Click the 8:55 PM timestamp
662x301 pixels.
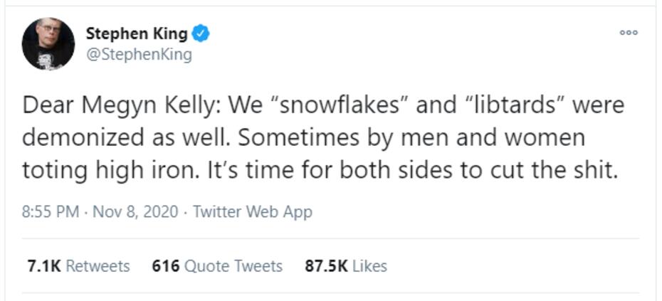pyautogui.click(x=51, y=211)
